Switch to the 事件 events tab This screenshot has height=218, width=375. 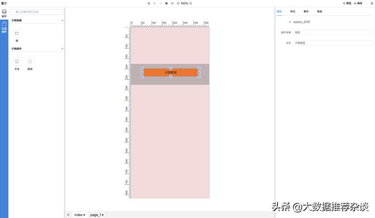pos(306,12)
